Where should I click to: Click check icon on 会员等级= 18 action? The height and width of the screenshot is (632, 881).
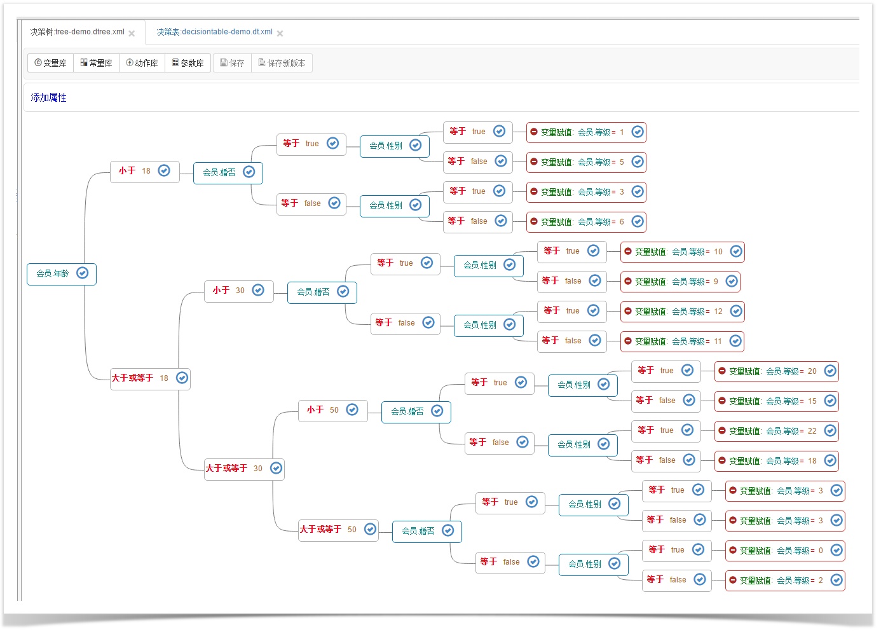point(830,460)
